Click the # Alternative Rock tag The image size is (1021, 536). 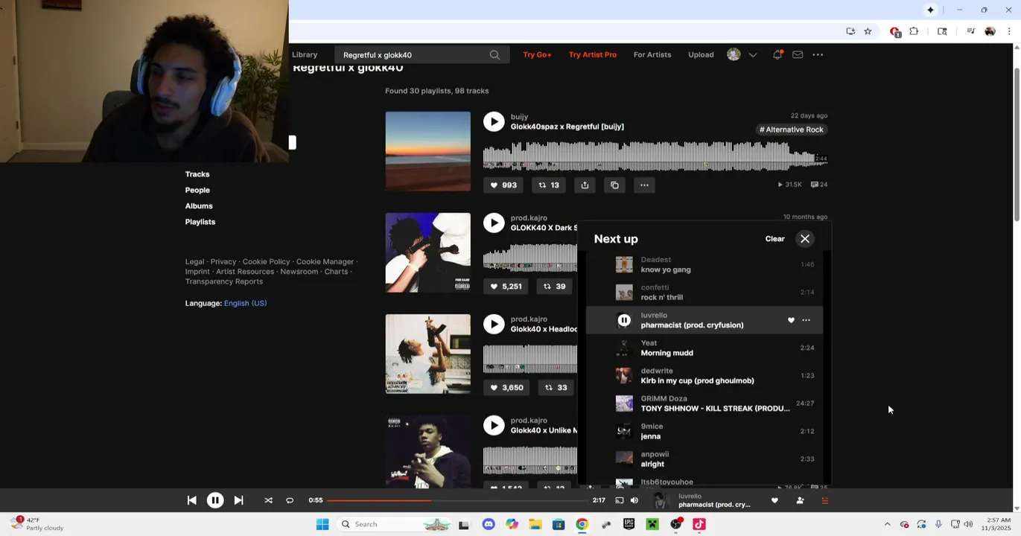coord(792,130)
